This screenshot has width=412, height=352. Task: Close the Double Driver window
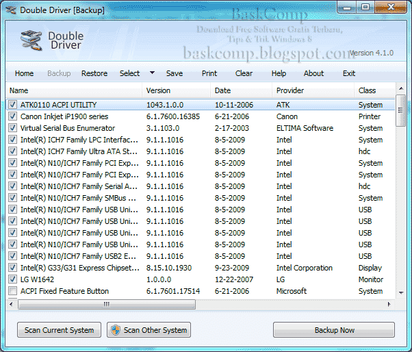(x=391, y=8)
